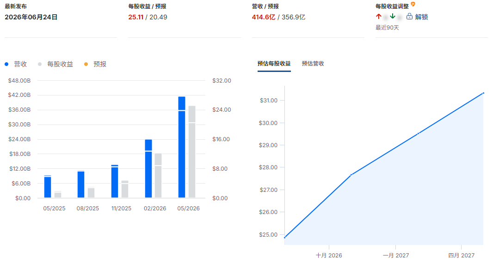Select the 08/2025 grey EPS bar
Image resolution: width=493 pixels, height=262 pixels.
click(91, 193)
